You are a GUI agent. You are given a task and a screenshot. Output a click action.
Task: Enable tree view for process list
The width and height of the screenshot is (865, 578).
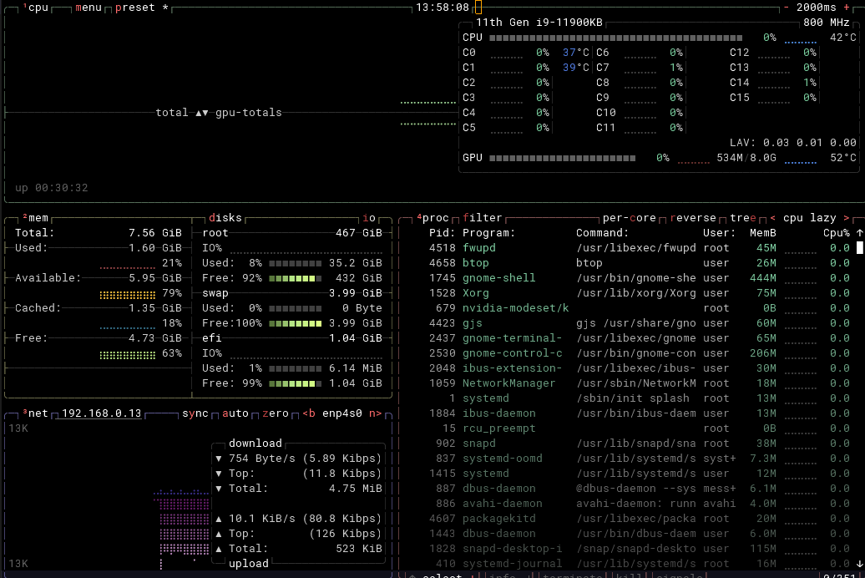point(743,218)
